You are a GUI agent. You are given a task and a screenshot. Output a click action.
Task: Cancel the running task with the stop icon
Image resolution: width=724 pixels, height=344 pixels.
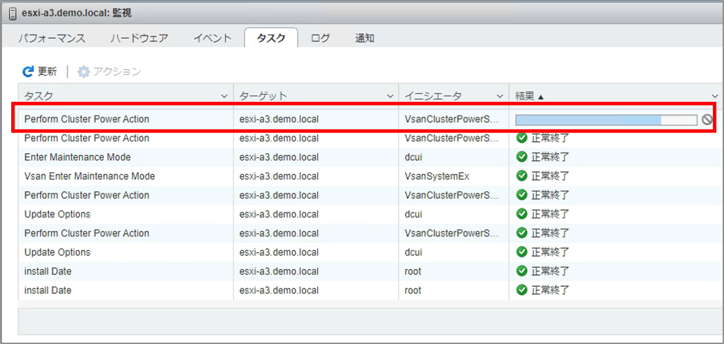click(x=707, y=120)
